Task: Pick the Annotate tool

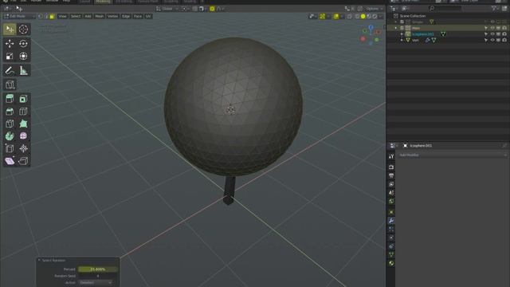Action: [x=10, y=70]
